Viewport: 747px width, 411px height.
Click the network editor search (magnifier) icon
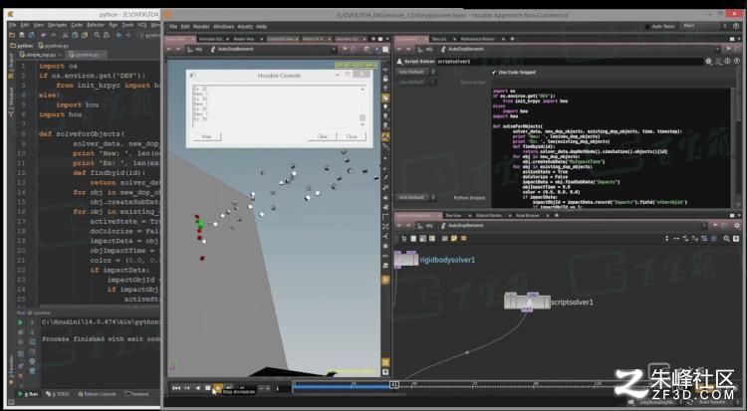pos(726,239)
